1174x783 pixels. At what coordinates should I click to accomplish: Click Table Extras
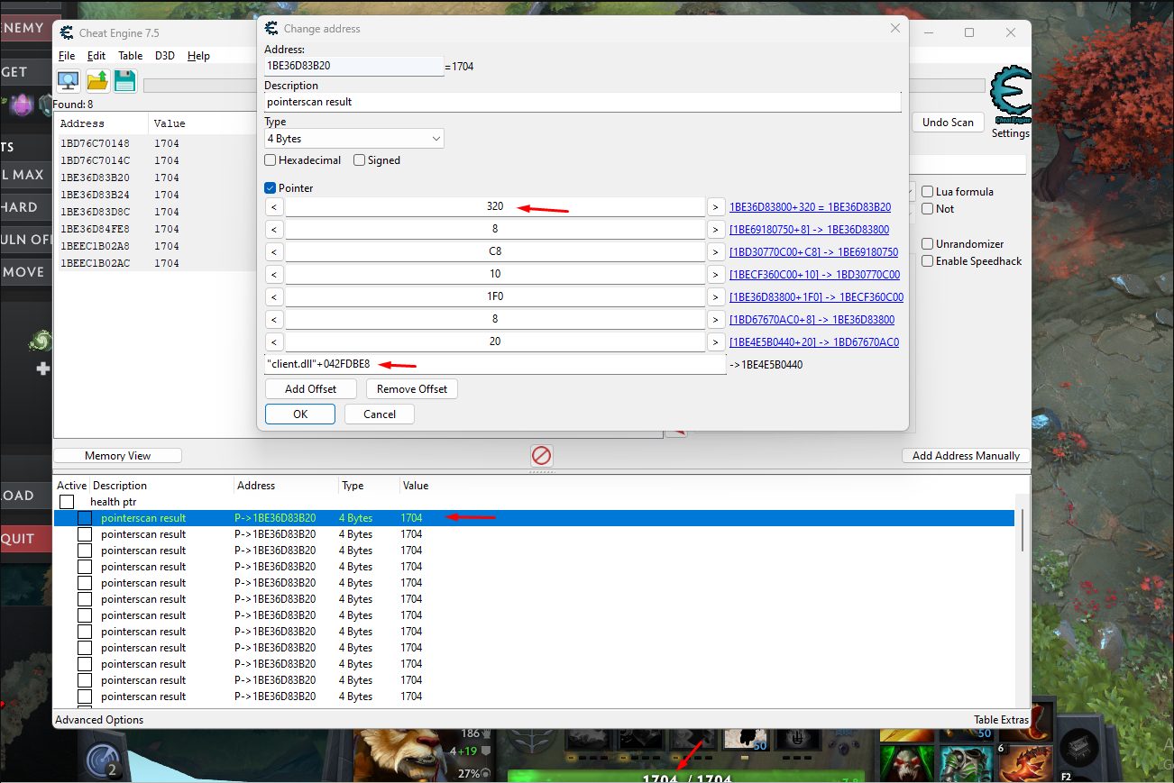(1001, 720)
